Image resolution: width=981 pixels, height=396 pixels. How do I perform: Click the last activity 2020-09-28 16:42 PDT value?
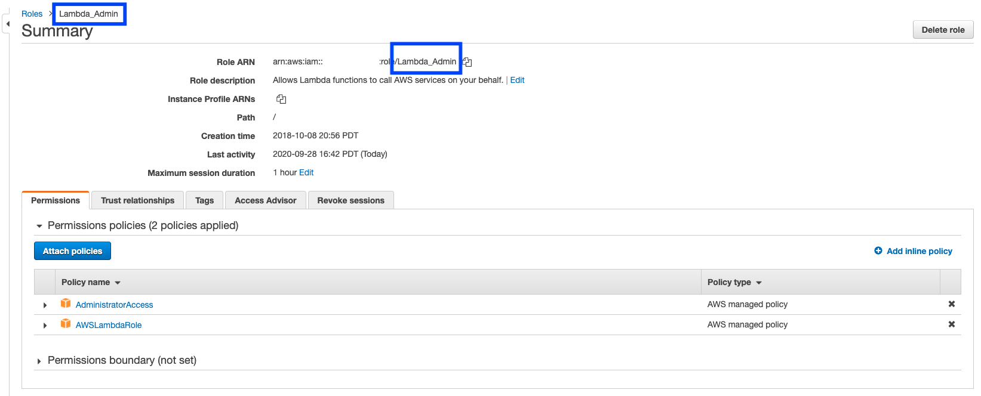(330, 154)
